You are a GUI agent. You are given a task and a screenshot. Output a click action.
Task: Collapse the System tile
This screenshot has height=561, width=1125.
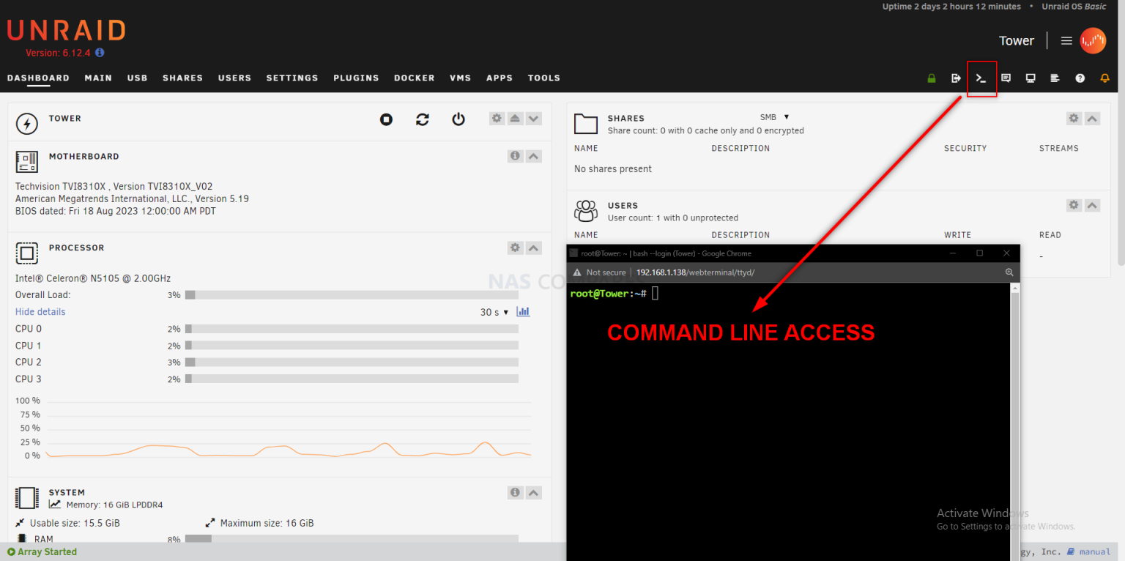[534, 492]
